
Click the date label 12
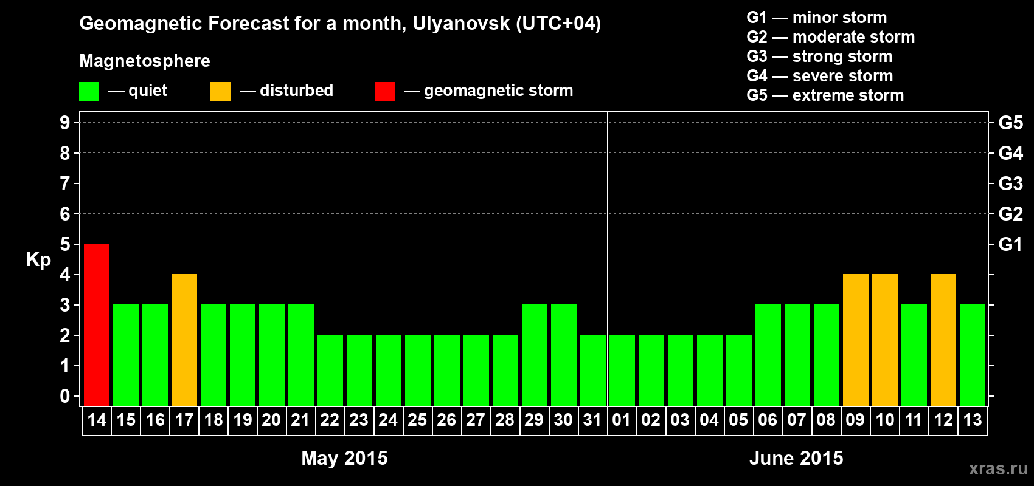point(943,420)
